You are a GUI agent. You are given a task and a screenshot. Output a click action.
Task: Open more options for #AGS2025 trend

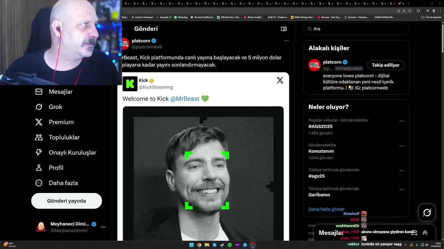pyautogui.click(x=402, y=121)
